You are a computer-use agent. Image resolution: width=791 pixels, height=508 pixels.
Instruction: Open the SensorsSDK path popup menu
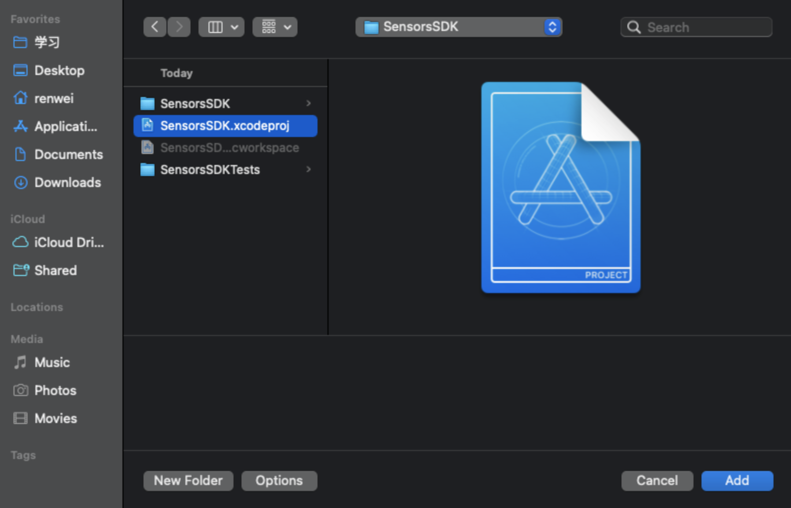coord(458,27)
